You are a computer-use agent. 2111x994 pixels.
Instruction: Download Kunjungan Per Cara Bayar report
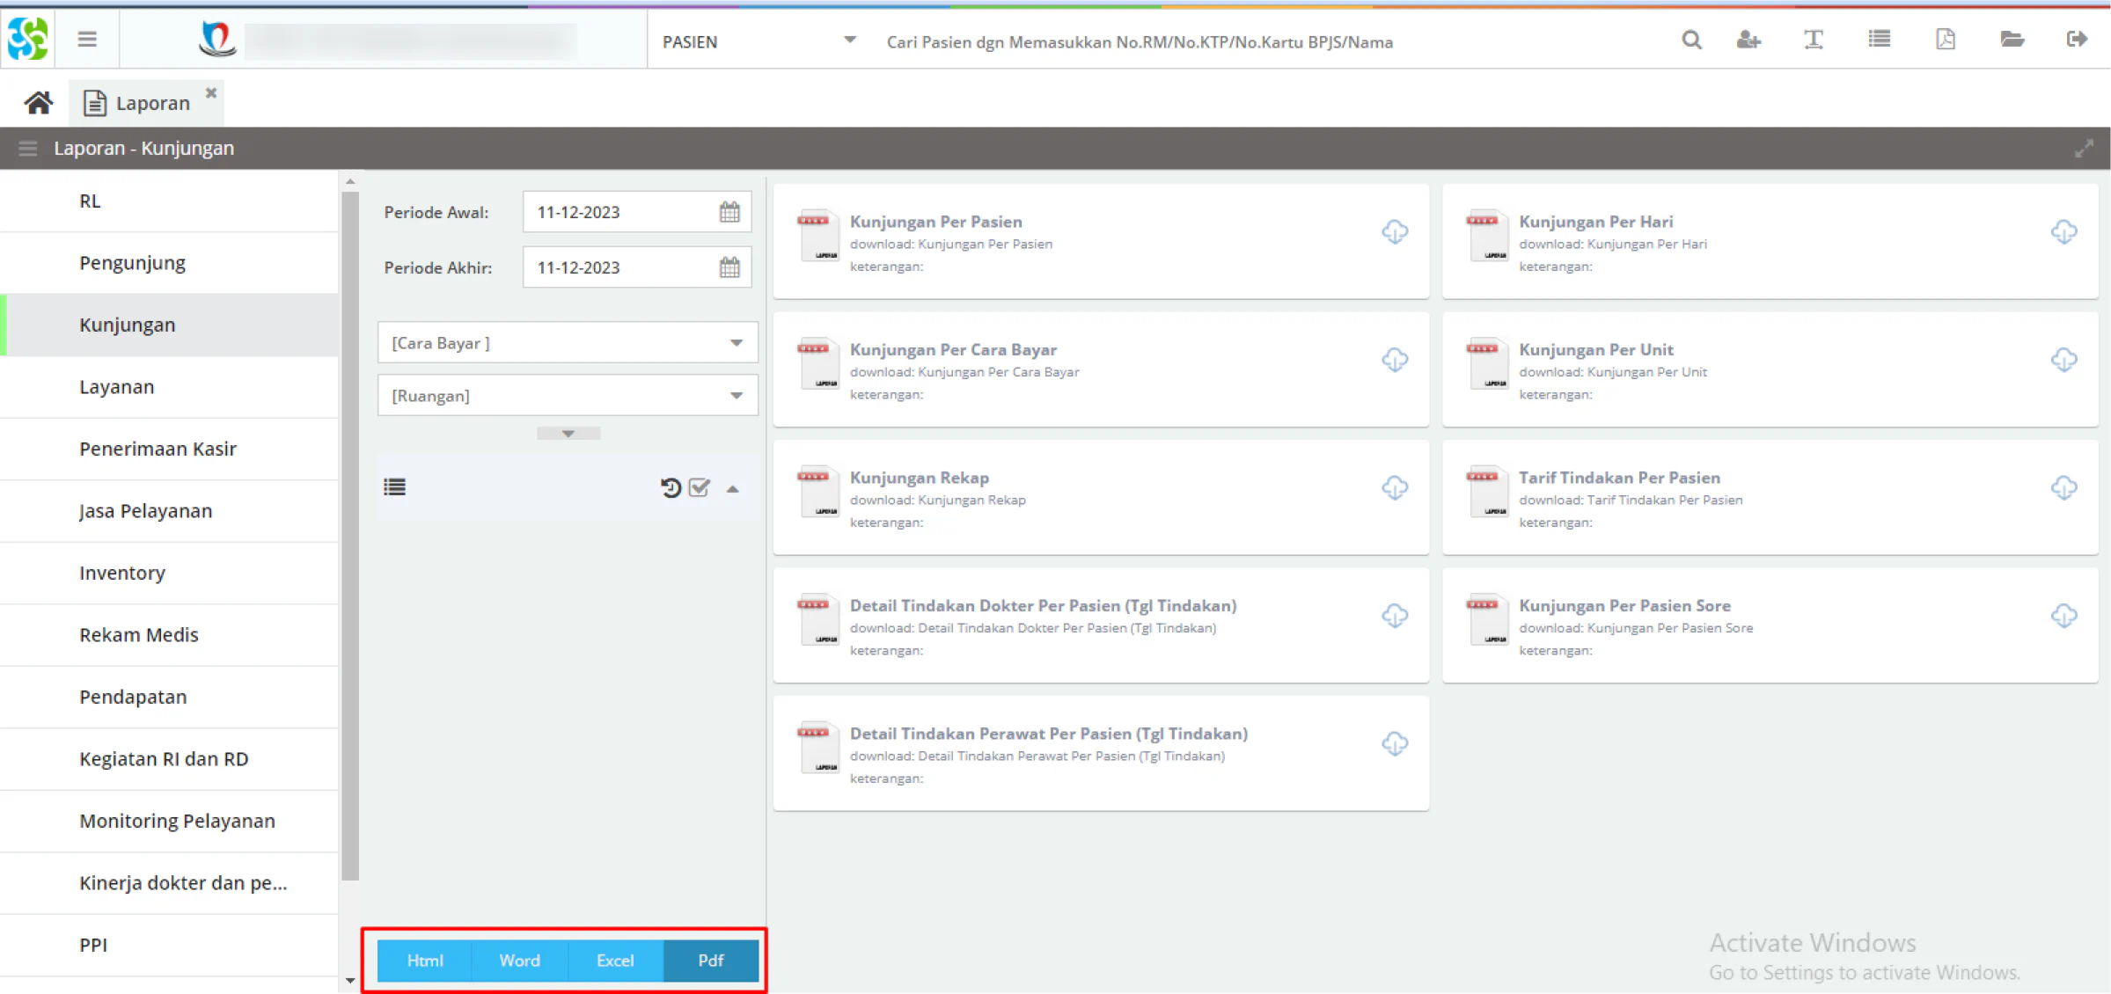click(1395, 359)
